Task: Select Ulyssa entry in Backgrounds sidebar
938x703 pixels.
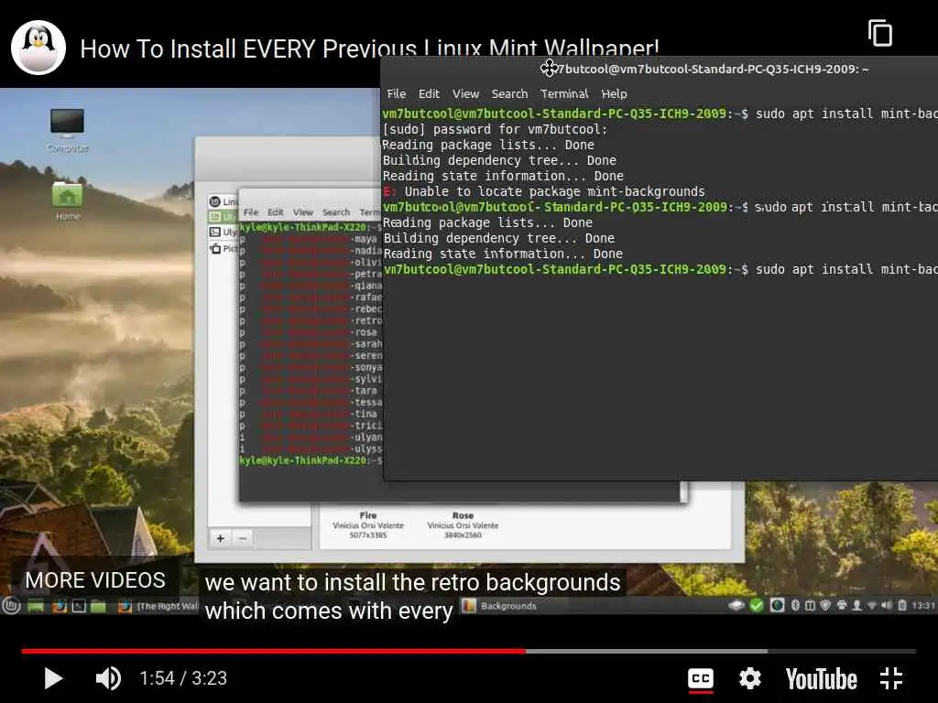Action: pyautogui.click(x=224, y=232)
